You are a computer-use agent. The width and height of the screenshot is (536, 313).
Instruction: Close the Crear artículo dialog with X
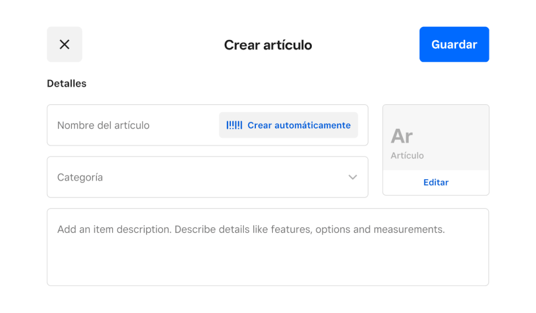pos(64,45)
